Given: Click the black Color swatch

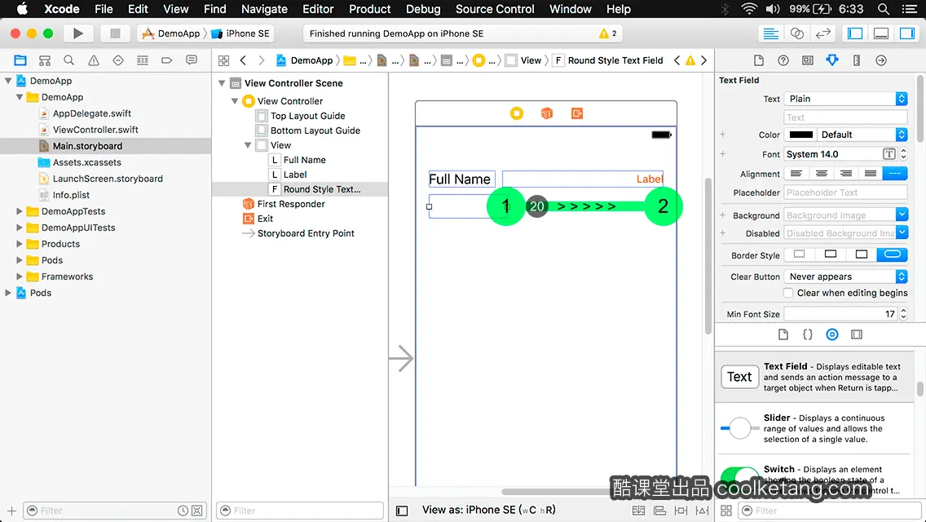Looking at the screenshot, I should 800,135.
